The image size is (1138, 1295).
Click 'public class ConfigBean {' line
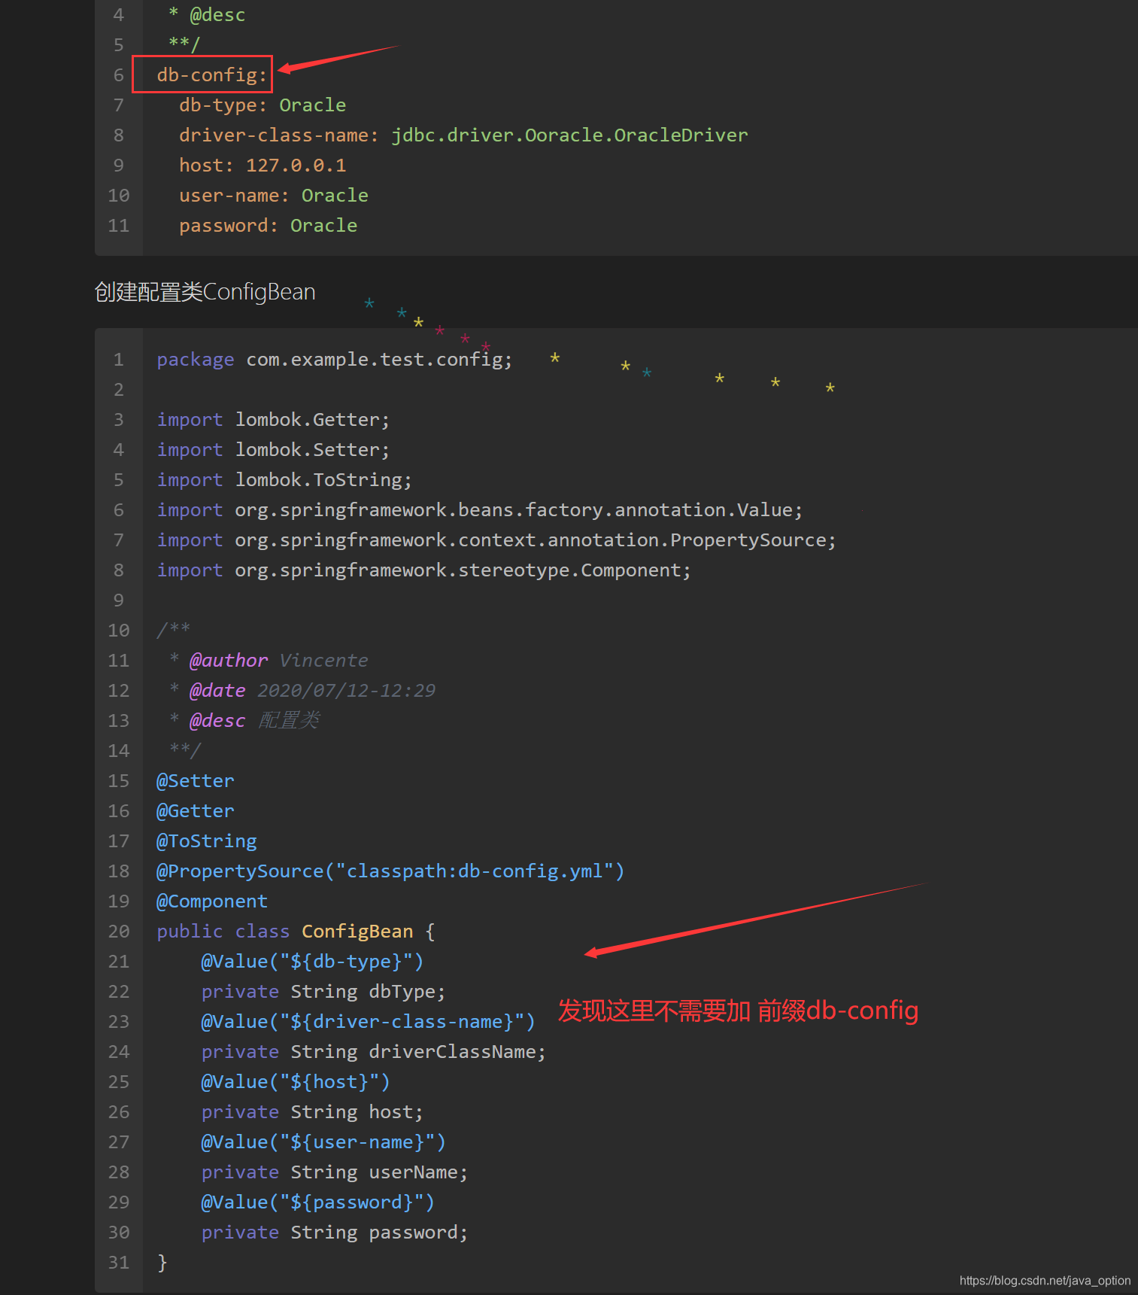[296, 932]
